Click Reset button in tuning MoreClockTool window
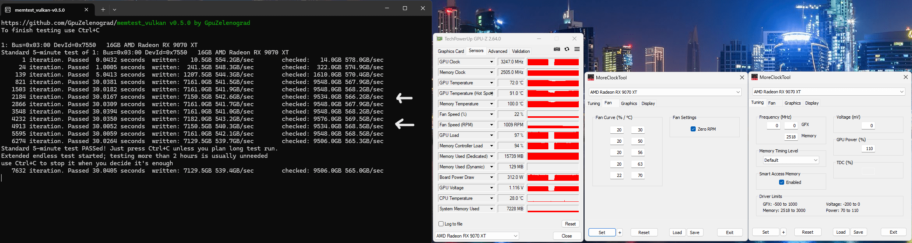 (x=808, y=232)
